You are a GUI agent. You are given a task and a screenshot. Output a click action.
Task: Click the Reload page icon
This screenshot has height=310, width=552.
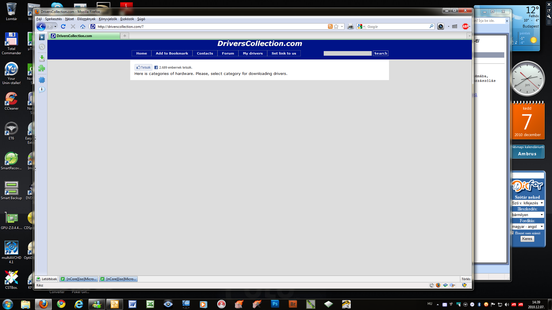(63, 26)
